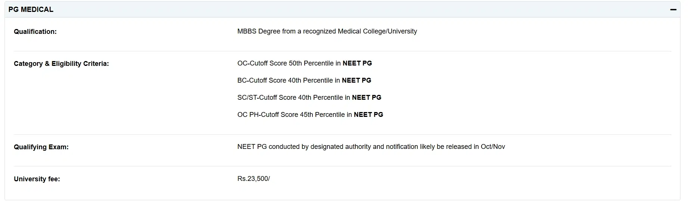Click the University fee label
Image resolution: width=688 pixels, height=201 pixels.
tap(37, 179)
